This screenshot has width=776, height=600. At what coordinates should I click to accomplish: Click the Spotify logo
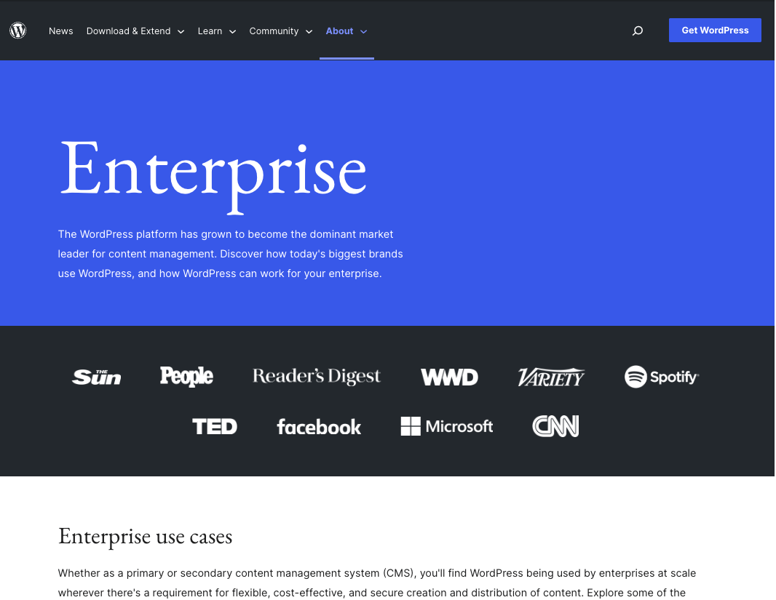662,377
